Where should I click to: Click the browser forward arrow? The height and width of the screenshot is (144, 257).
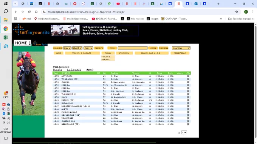tap(22, 12)
